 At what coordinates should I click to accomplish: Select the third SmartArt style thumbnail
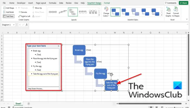[135, 12]
